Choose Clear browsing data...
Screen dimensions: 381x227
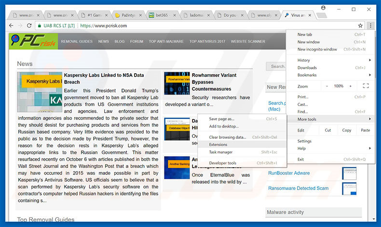coord(242,137)
